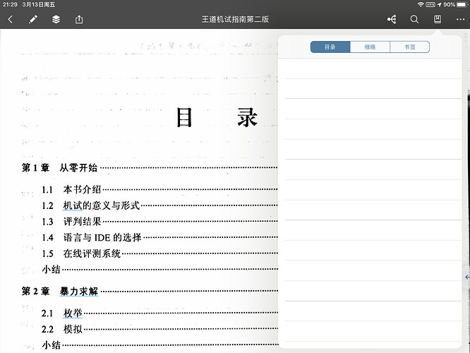The height and width of the screenshot is (353, 470).
Task: Open the entry 1.4 语言与 IDE 的选择
Action: click(92, 237)
